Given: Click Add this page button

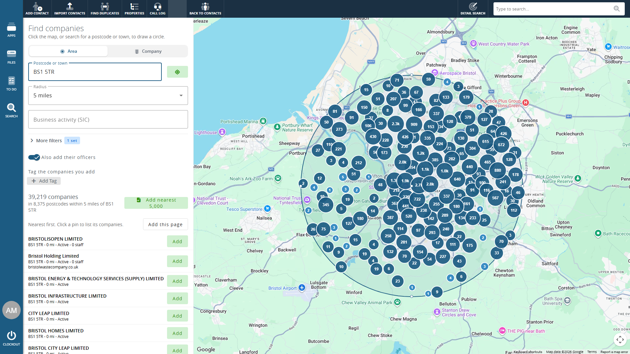Looking at the screenshot, I should [x=165, y=225].
